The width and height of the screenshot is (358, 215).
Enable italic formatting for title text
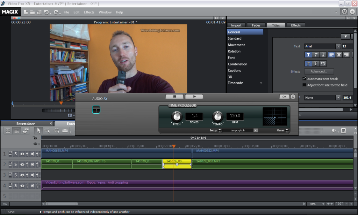(316, 54)
